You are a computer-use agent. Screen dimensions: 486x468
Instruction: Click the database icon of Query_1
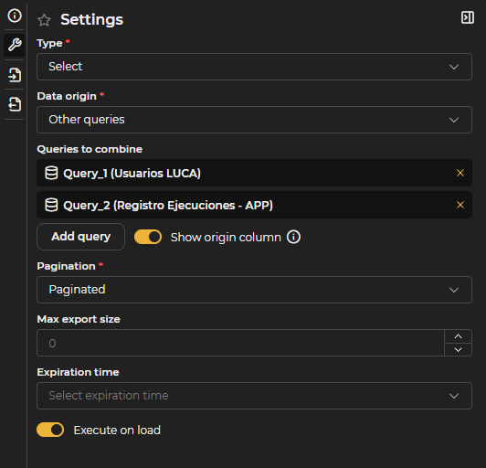[x=51, y=173]
